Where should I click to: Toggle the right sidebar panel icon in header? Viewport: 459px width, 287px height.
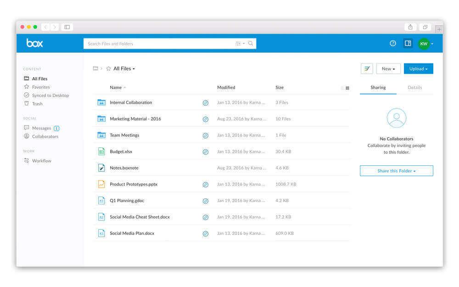click(x=408, y=43)
